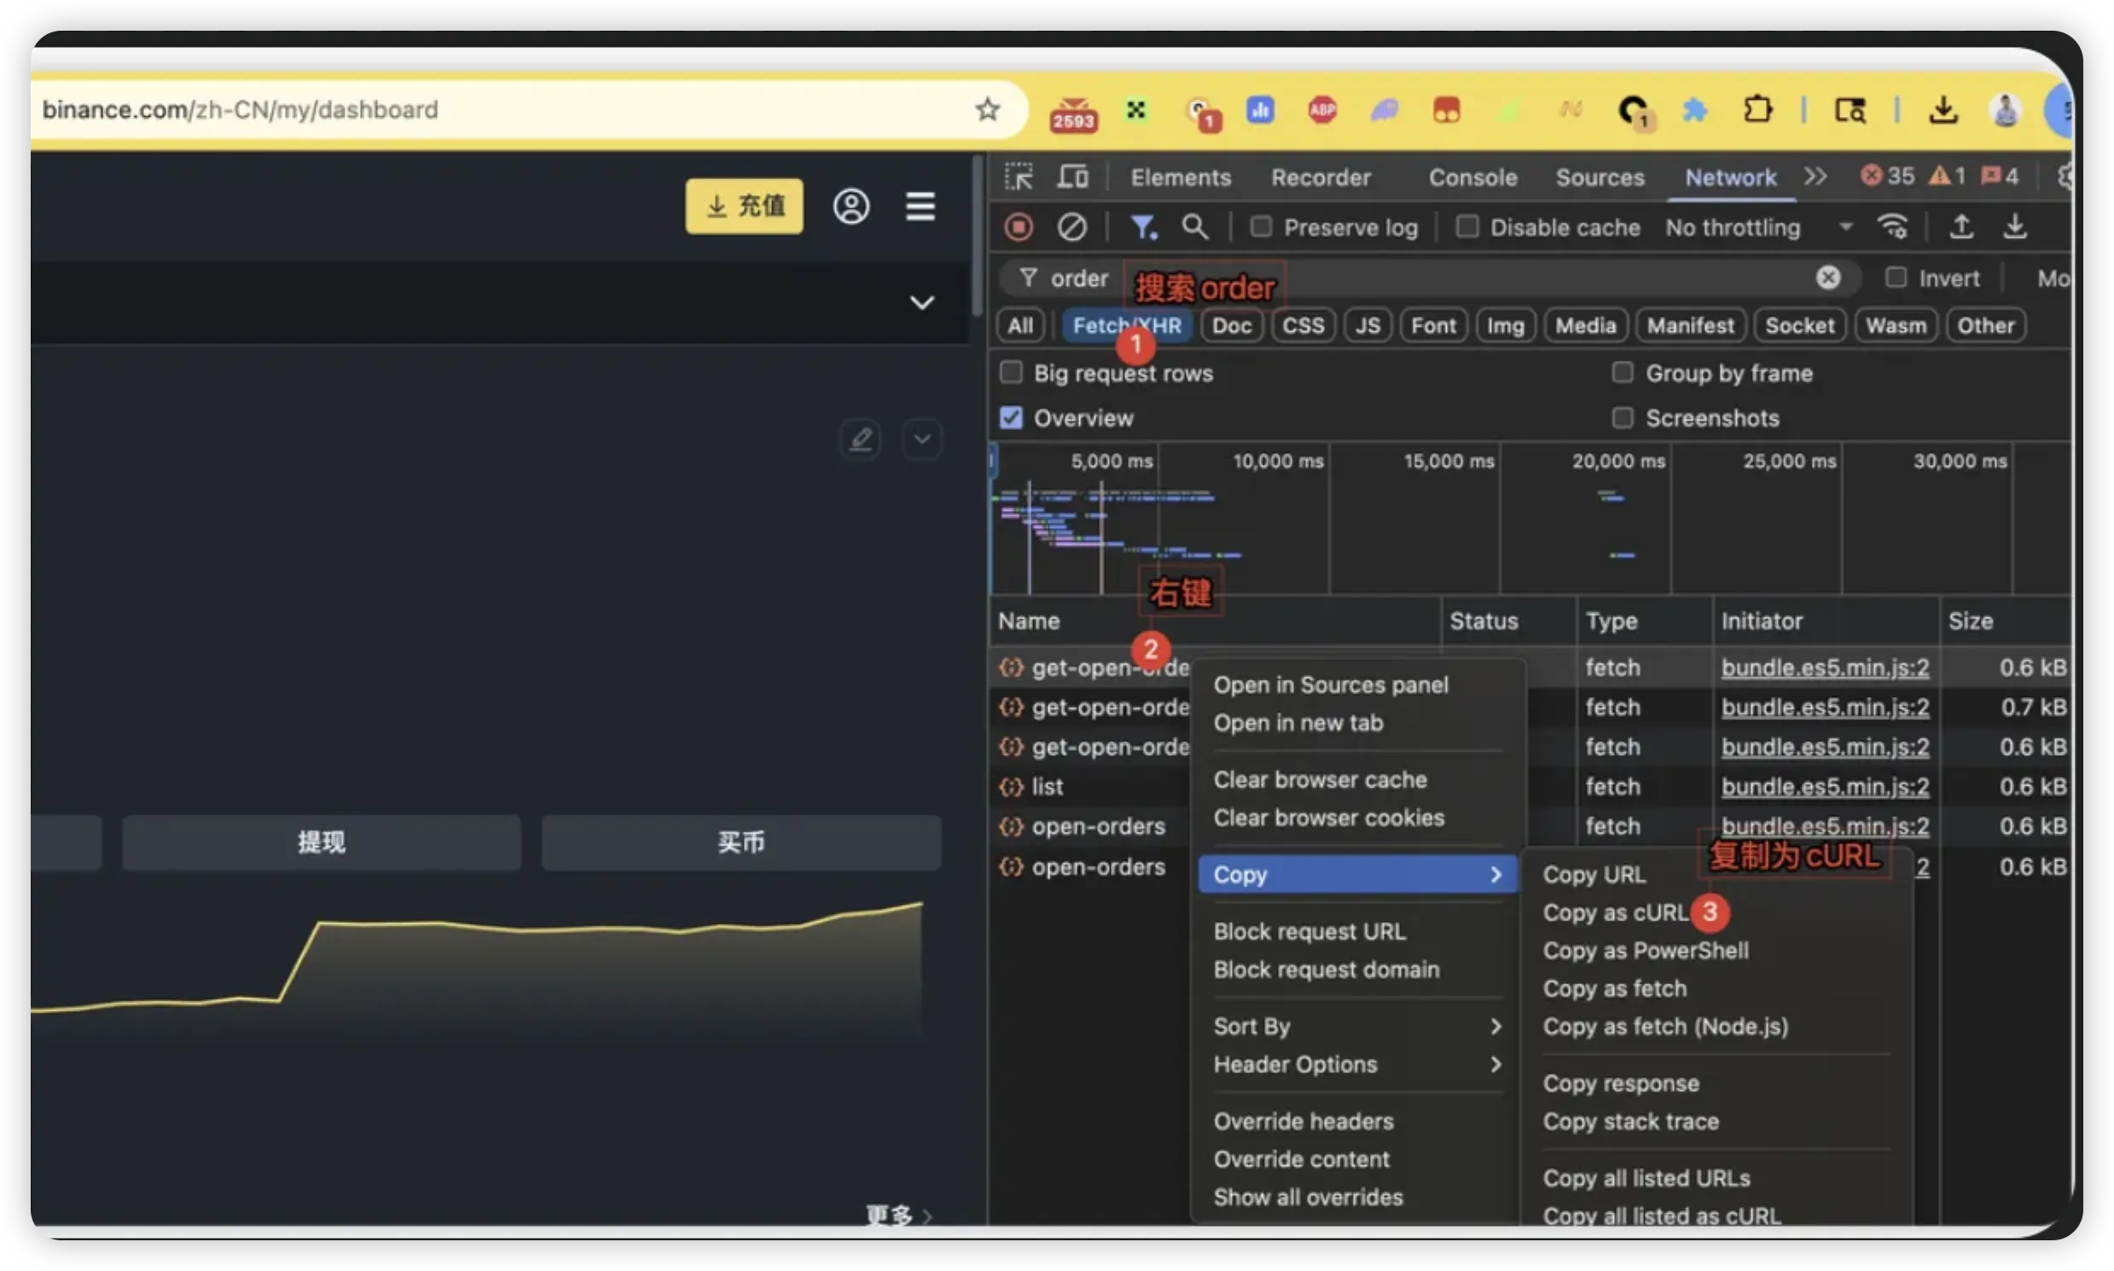Screen dimensions: 2114x1271
Task: Open the bundle.es5.min.js:2 initiator link
Action: coord(1825,668)
